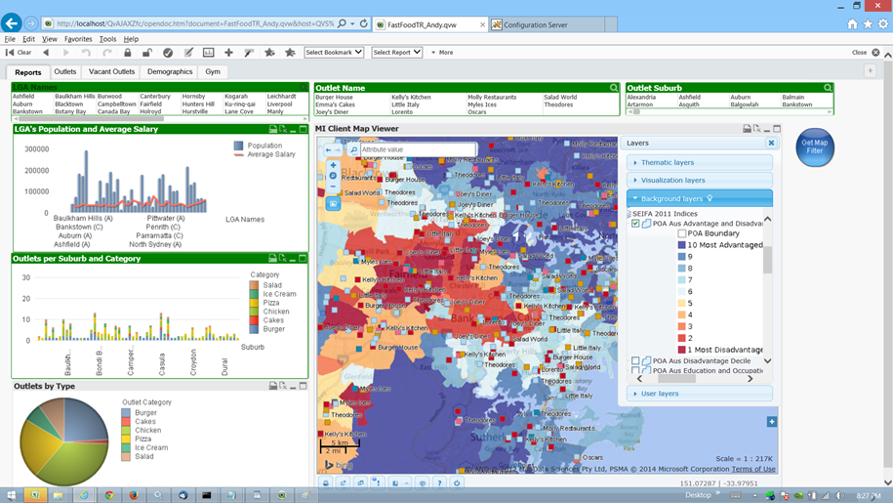The image size is (893, 503).
Task: Check POA Aus Disadvantage Decile layer
Action: [635, 361]
